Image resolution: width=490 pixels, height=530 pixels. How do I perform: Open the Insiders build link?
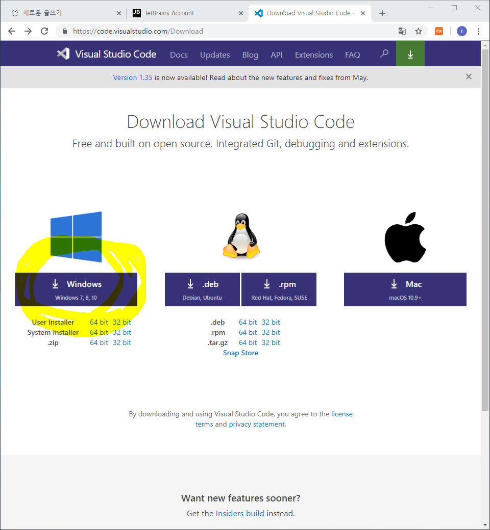[x=240, y=514]
